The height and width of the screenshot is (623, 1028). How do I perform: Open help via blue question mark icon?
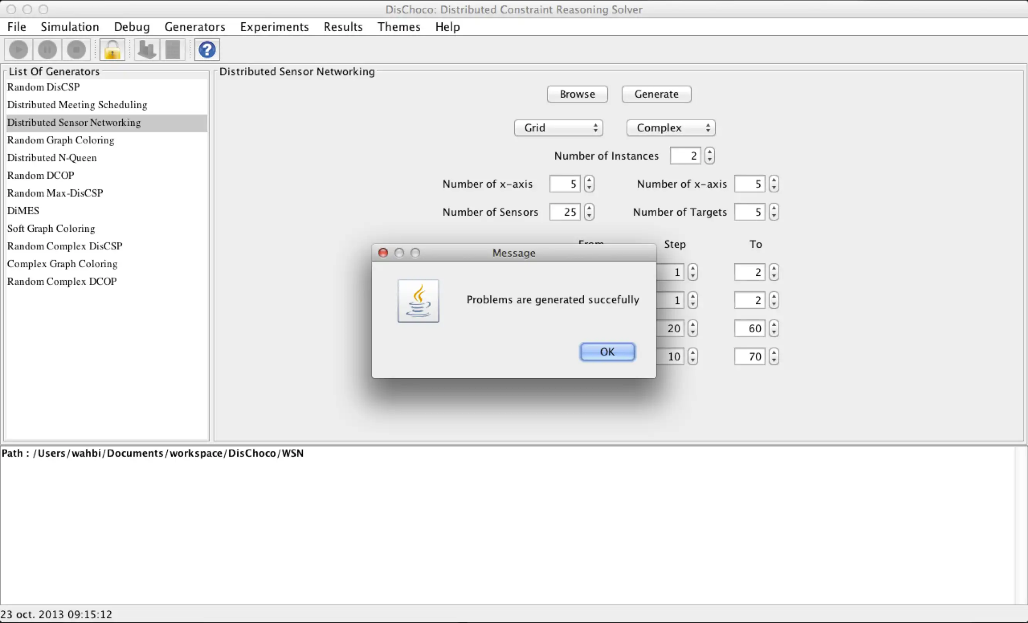point(207,50)
